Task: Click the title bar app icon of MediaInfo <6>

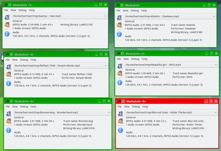Action: [x=7, y=101]
